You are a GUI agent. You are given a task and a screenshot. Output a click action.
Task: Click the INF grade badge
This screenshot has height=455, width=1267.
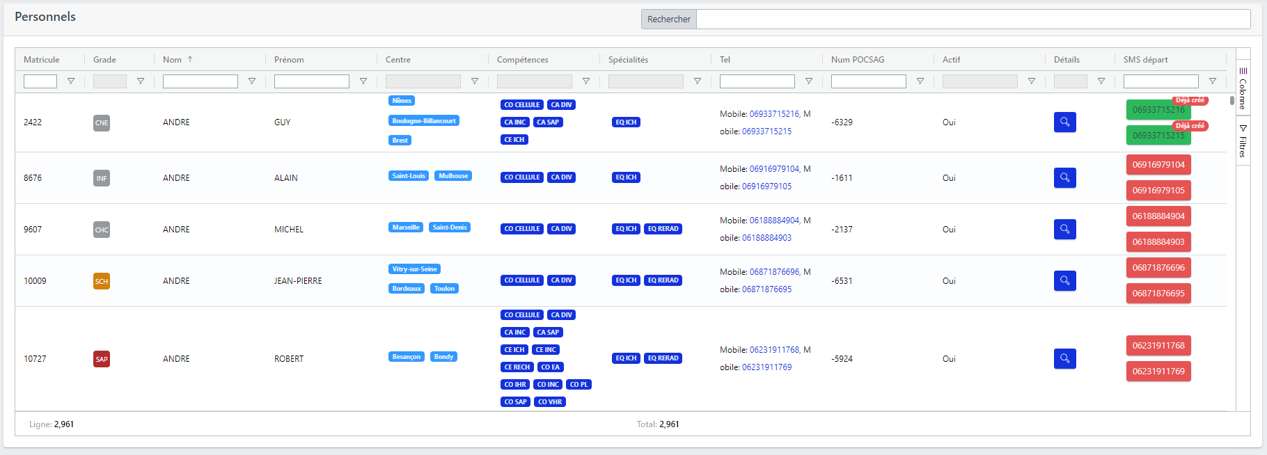[102, 179]
